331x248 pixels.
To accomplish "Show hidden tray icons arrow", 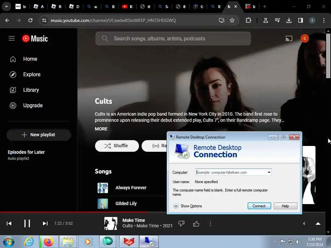I will (x=275, y=242).
